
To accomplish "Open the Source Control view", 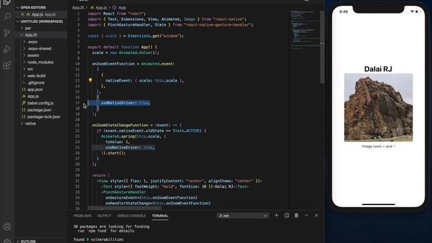I will point(7,33).
